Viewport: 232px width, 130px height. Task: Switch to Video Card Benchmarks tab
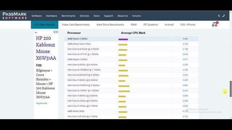[x=76, y=25]
